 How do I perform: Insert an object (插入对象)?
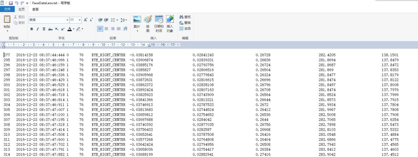point(170,24)
